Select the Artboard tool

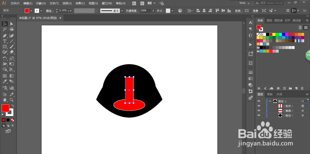pos(5,94)
